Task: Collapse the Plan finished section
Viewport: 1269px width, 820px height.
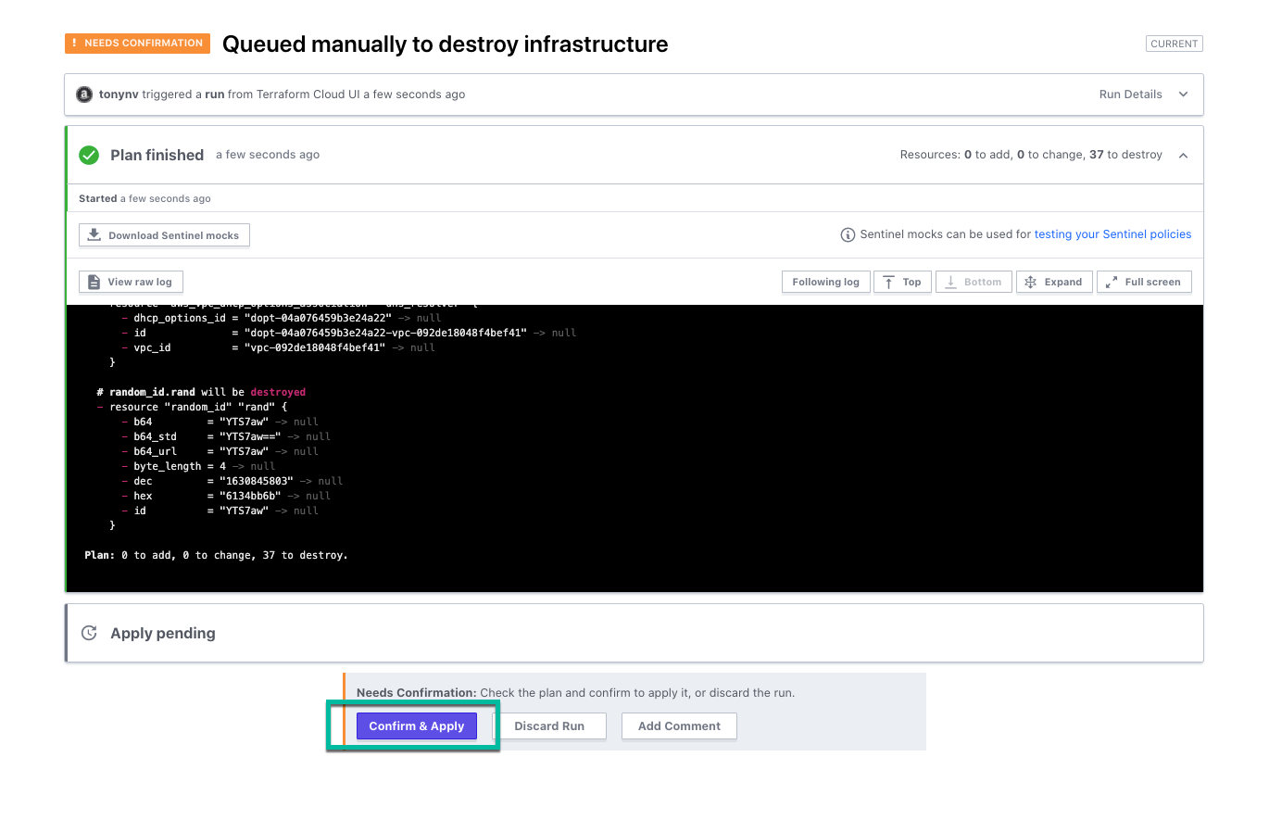Action: (x=1183, y=155)
